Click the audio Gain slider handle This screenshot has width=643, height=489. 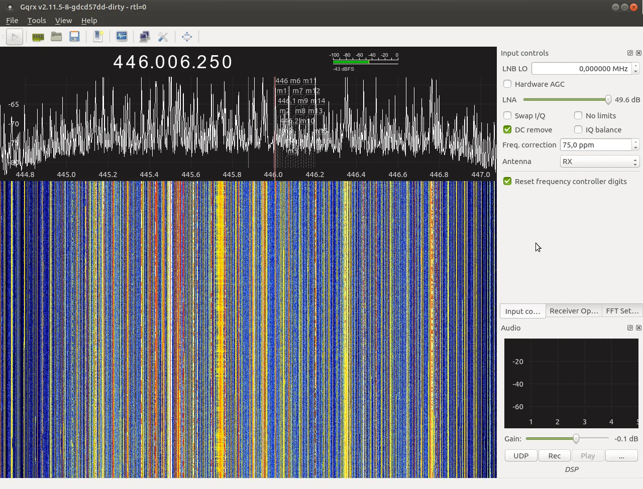click(576, 439)
